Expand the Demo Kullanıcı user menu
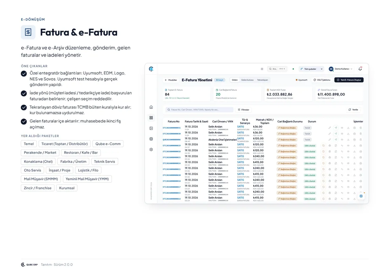The image size is (390, 276). click(341, 69)
